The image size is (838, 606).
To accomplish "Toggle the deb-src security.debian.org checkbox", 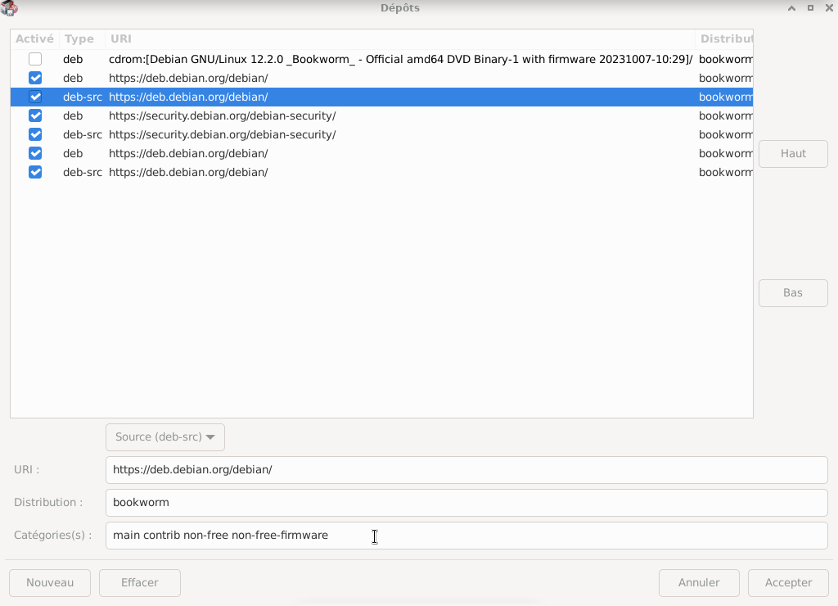I will pos(35,134).
